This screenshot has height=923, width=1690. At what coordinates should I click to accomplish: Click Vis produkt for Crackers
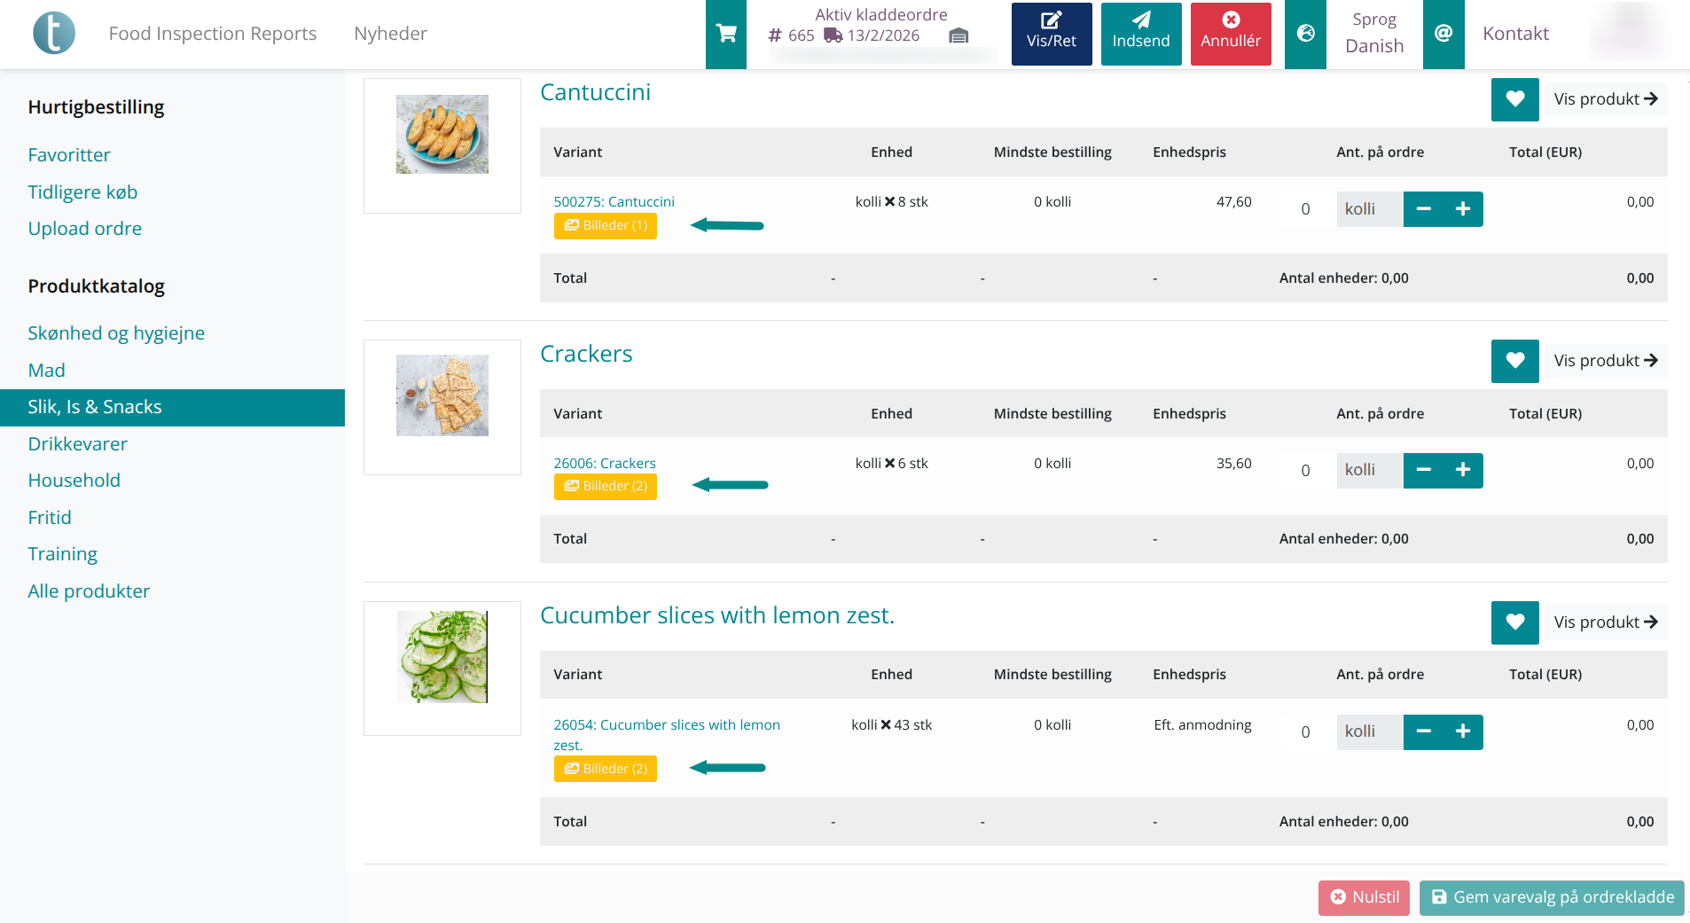point(1606,361)
